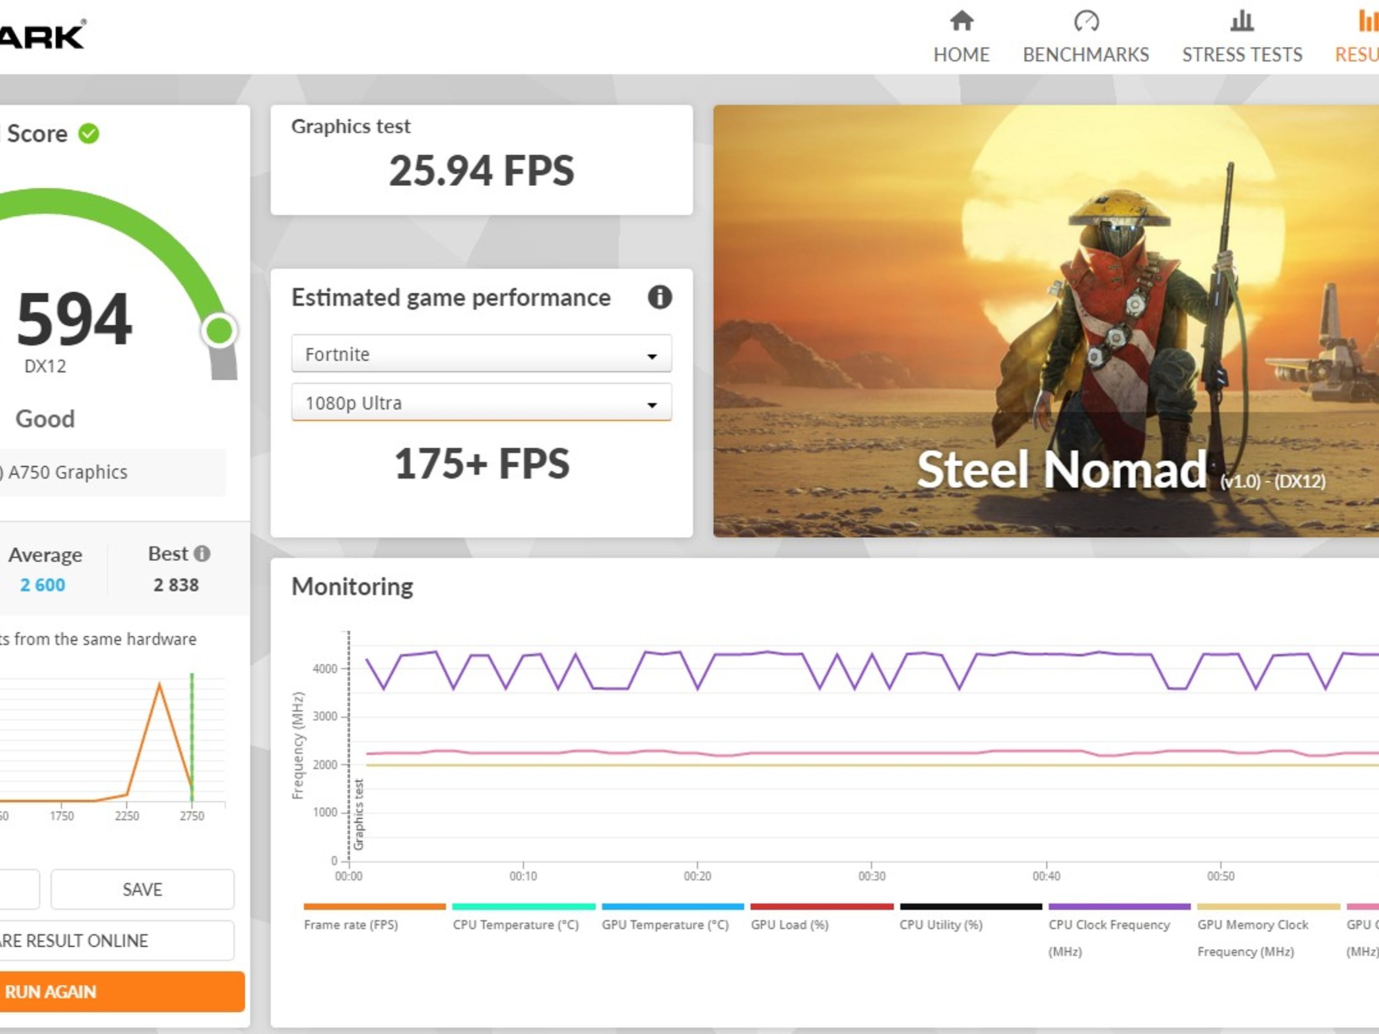Click the SAVE button
The height and width of the screenshot is (1034, 1379).
coord(143,889)
